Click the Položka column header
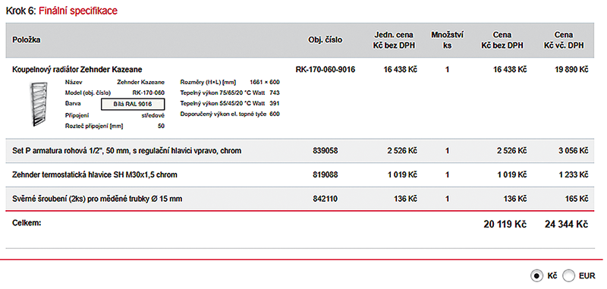Image resolution: width=607 pixels, height=289 pixels. 27,40
